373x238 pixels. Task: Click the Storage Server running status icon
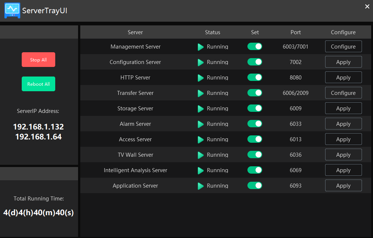click(201, 109)
